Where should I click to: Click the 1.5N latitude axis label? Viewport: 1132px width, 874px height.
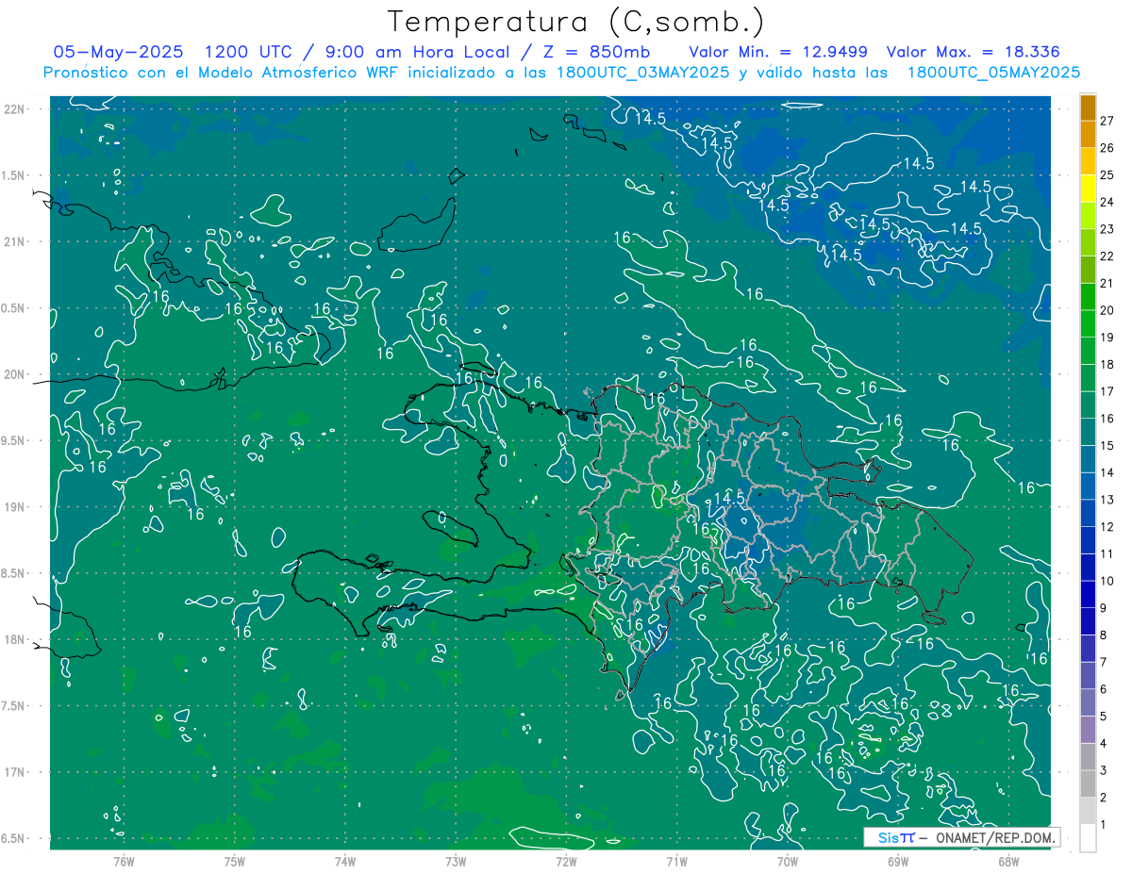click(14, 175)
